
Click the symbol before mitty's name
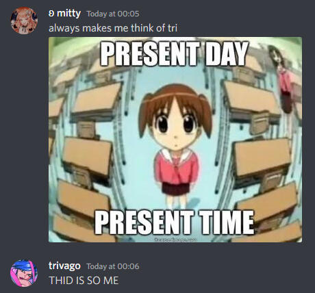point(51,14)
